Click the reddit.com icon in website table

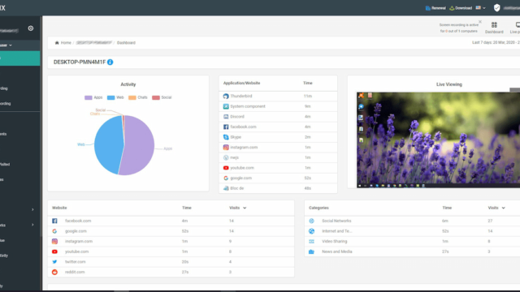point(54,273)
